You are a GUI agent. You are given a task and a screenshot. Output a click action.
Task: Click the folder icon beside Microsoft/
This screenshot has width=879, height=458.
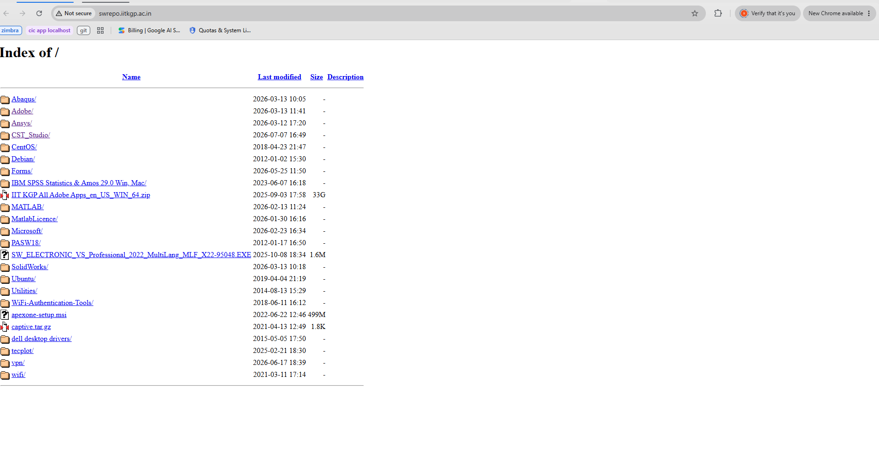click(5, 231)
